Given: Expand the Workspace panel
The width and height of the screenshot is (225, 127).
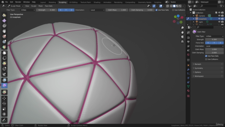Looking at the screenshot, I should point(207,76).
